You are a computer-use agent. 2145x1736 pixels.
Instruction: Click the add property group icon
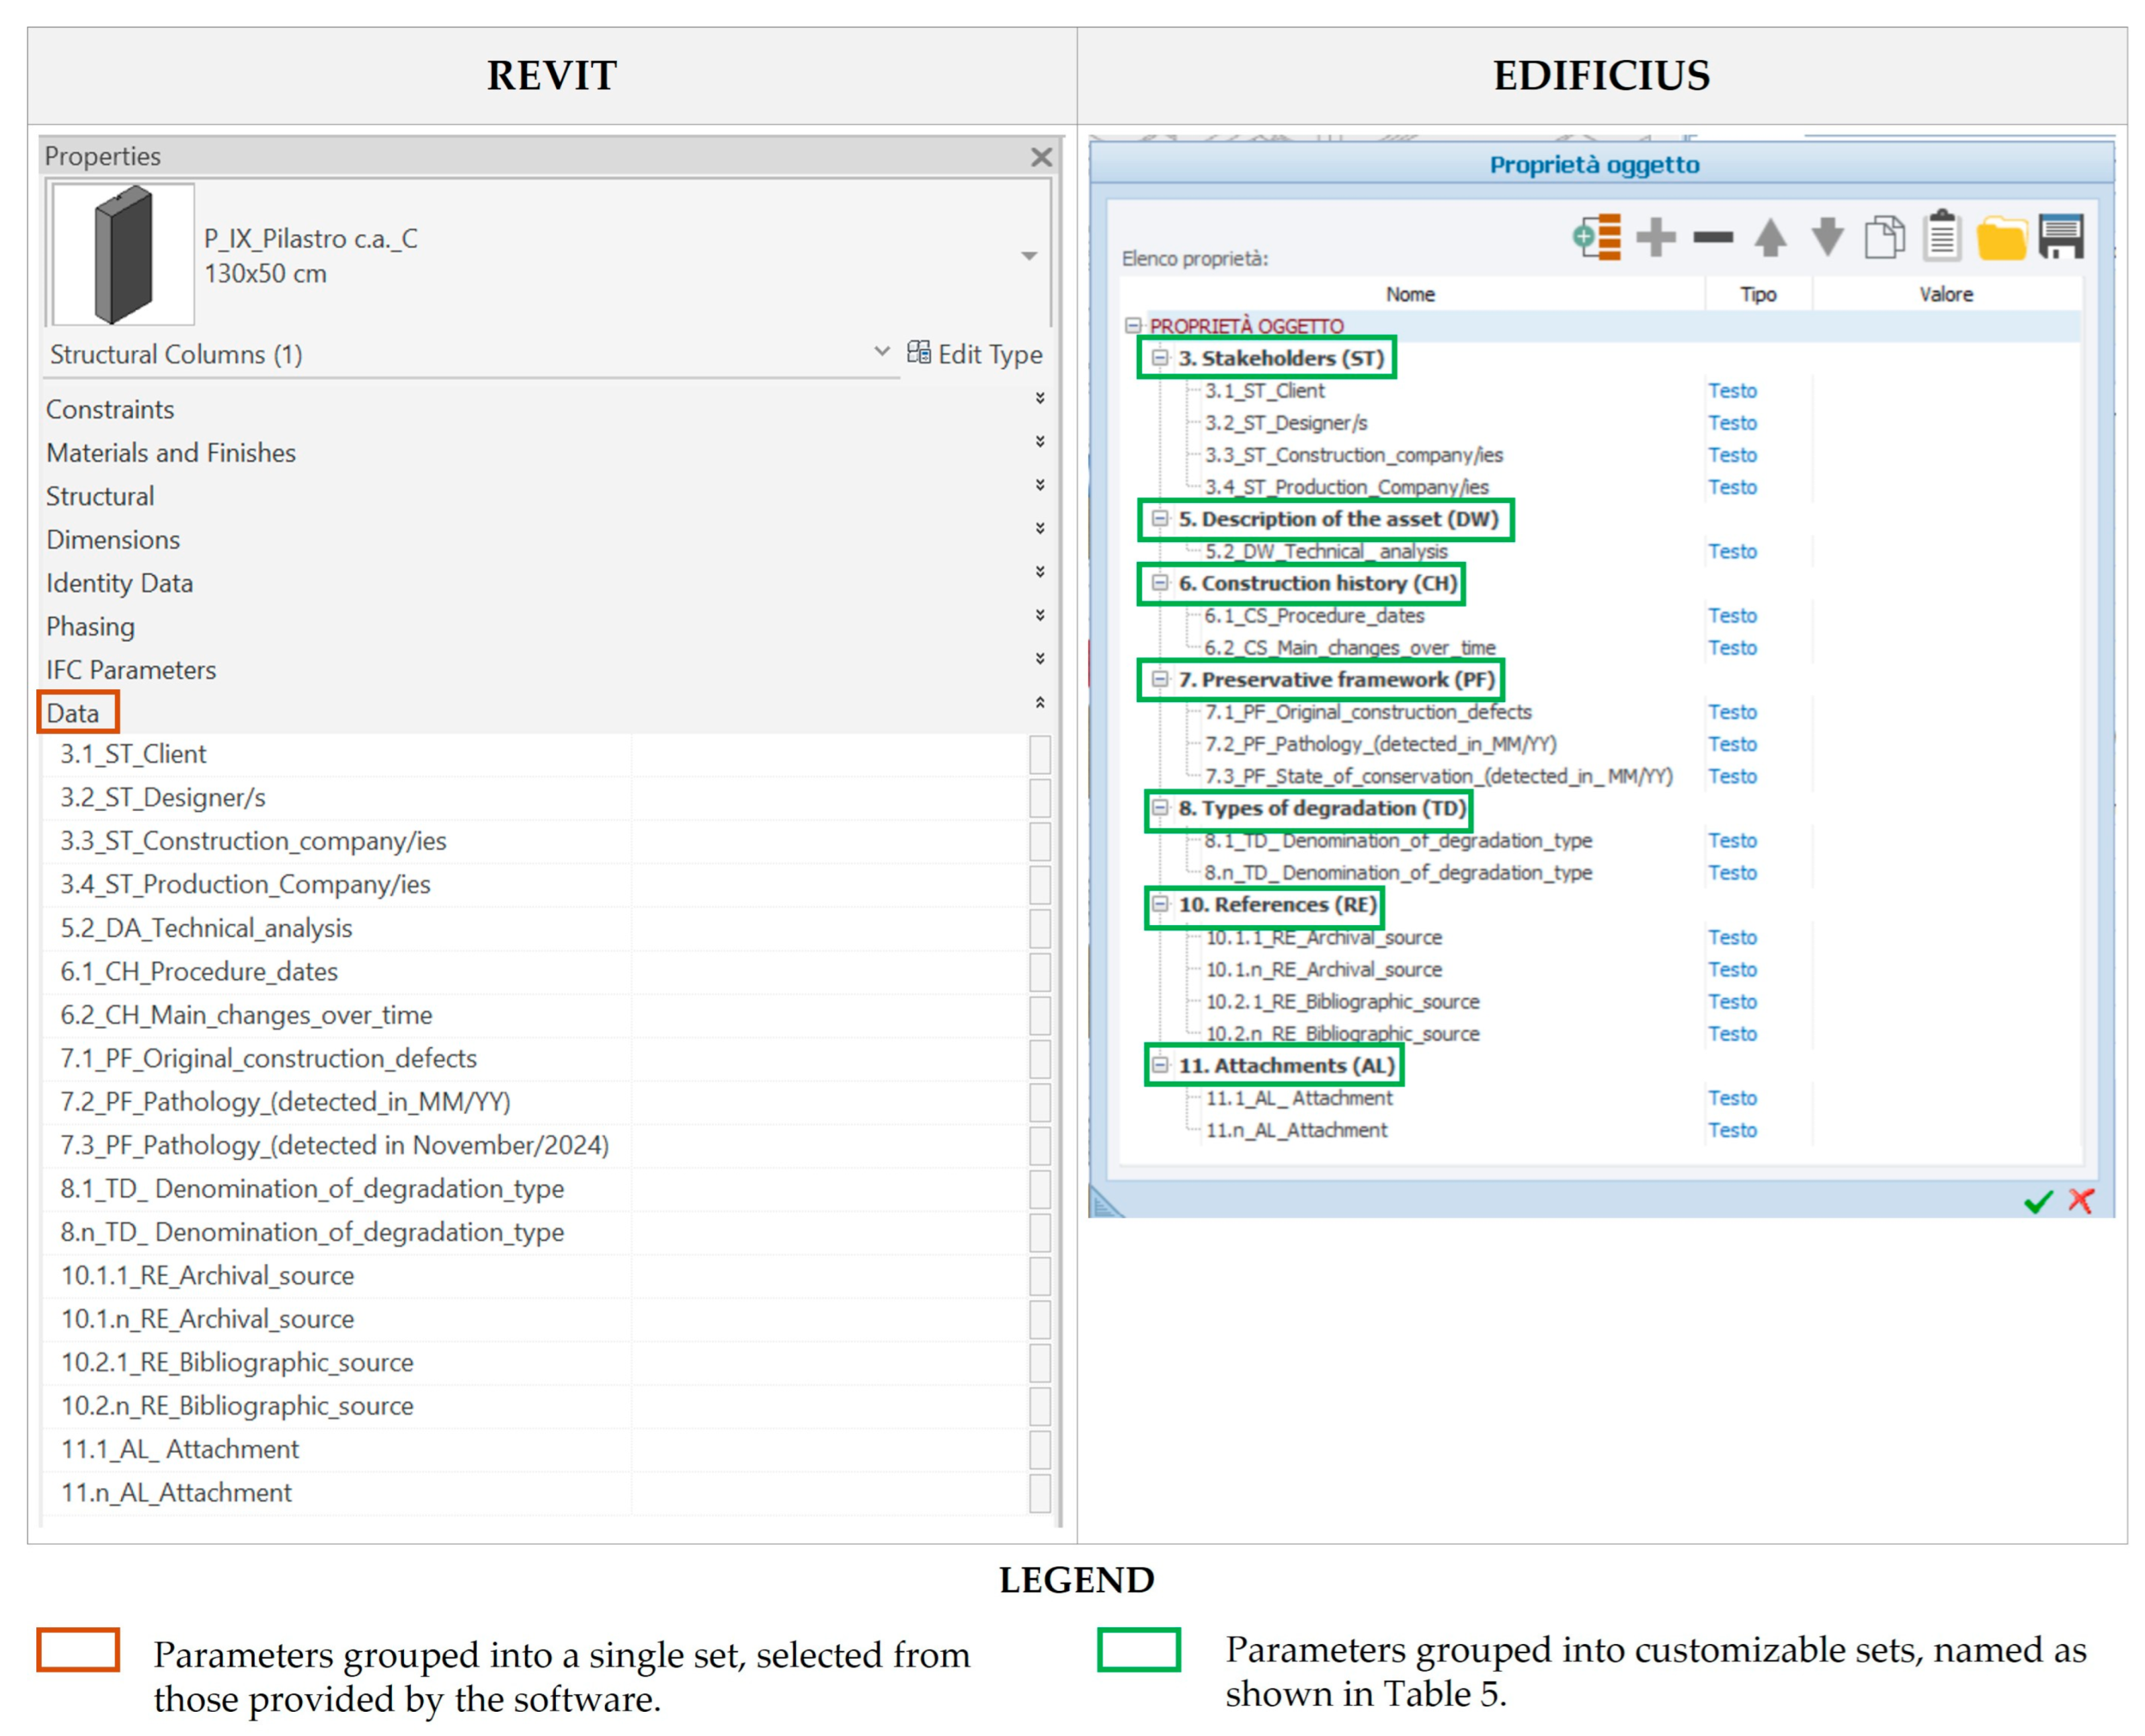click(x=1596, y=237)
